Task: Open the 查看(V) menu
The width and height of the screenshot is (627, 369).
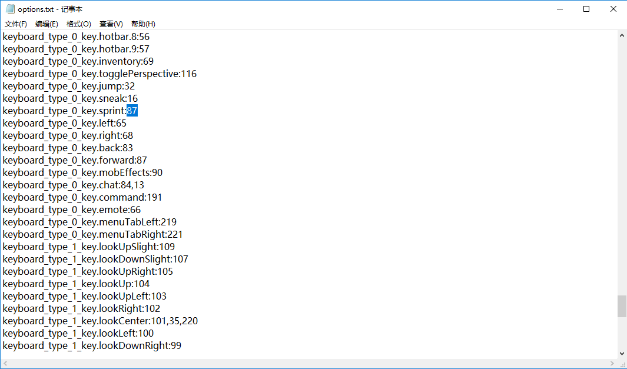Action: tap(111, 24)
